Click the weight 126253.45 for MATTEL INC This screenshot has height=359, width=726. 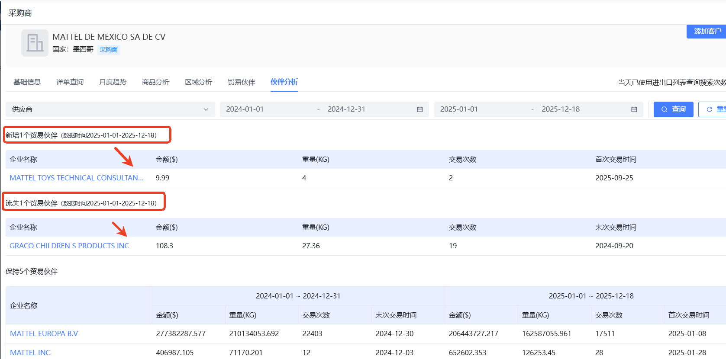(539, 353)
